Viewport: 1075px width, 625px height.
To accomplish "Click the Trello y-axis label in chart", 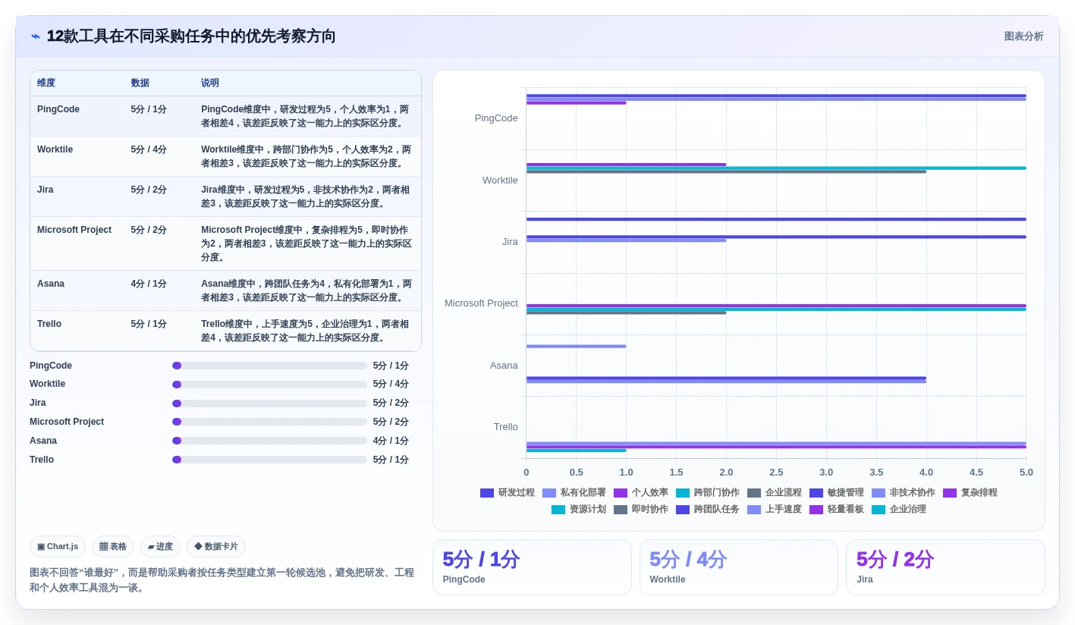I will click(506, 427).
